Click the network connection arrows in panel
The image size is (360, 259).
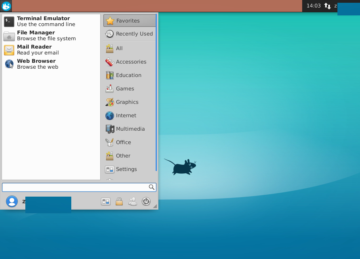pos(328,6)
